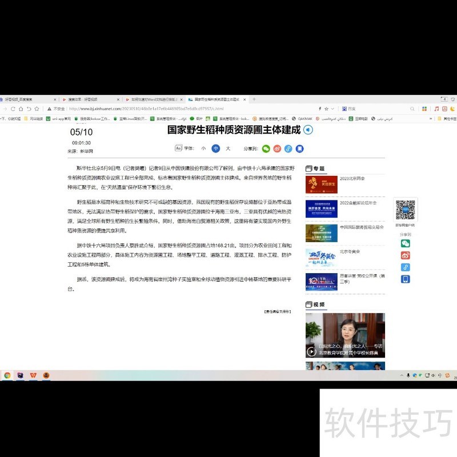Expand the bookmarks overflow chevron
457x457 pixels.
click(431, 119)
